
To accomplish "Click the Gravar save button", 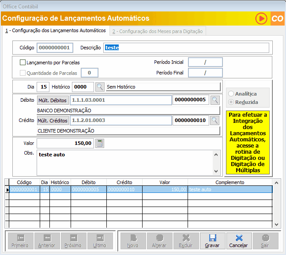I will [212, 241].
